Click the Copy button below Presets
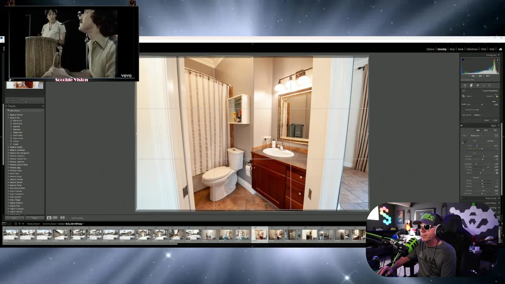The height and width of the screenshot is (284, 505). (15, 218)
